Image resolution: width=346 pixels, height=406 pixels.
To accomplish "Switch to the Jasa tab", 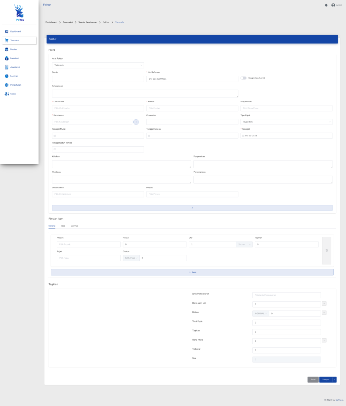I will (63, 226).
